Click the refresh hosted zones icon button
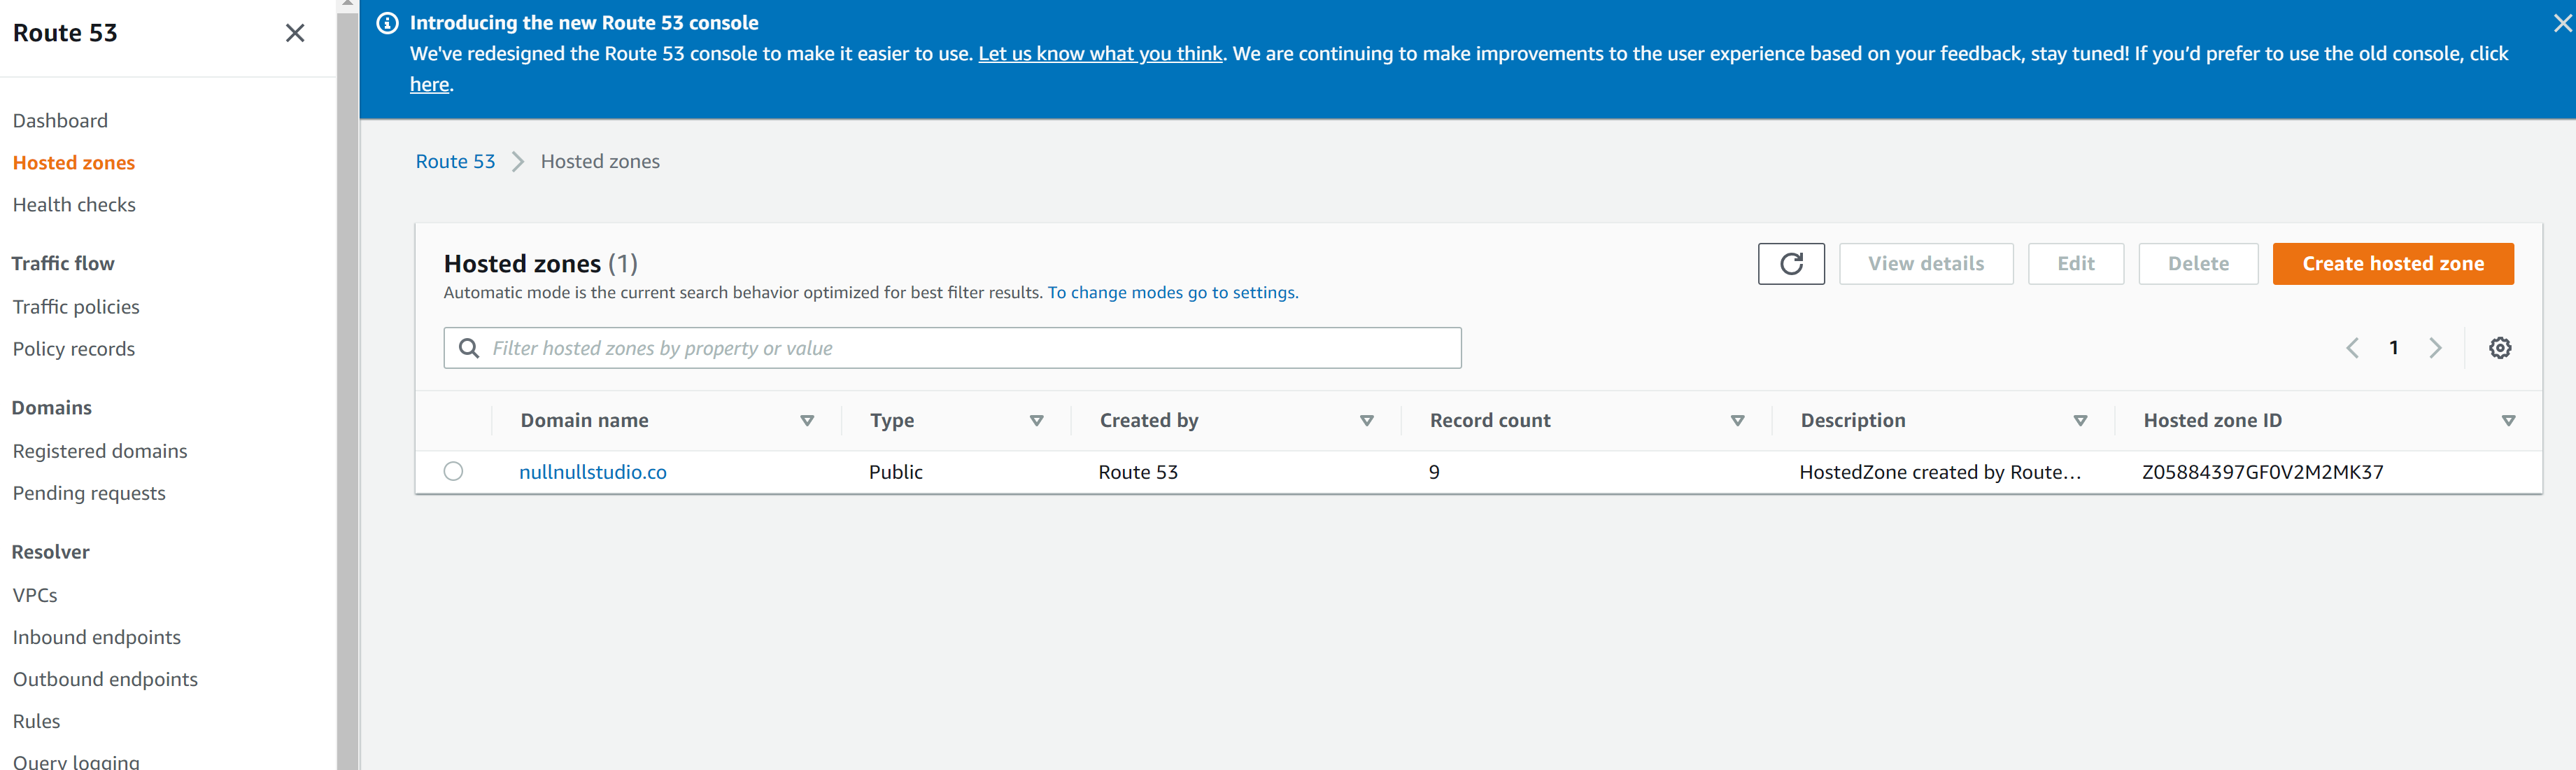 (x=1790, y=264)
